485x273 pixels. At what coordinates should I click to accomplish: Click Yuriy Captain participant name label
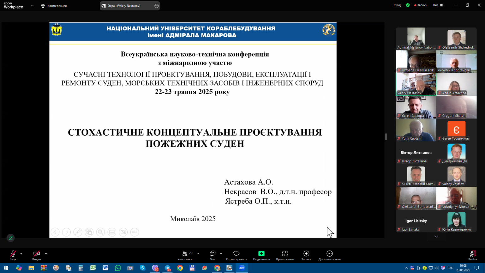[x=411, y=138]
